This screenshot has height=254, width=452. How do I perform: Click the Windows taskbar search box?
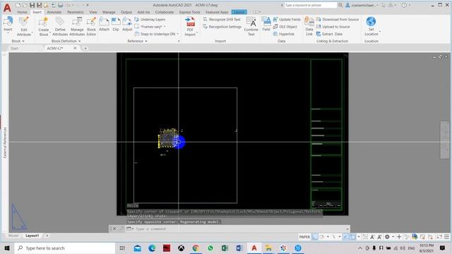(x=65, y=248)
